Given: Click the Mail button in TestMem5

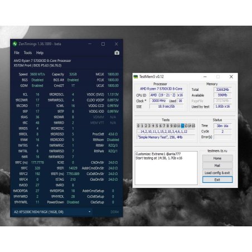Looking at the screenshot, I should [x=217, y=166].
